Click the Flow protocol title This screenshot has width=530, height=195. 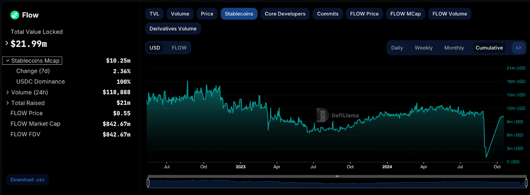[30, 15]
